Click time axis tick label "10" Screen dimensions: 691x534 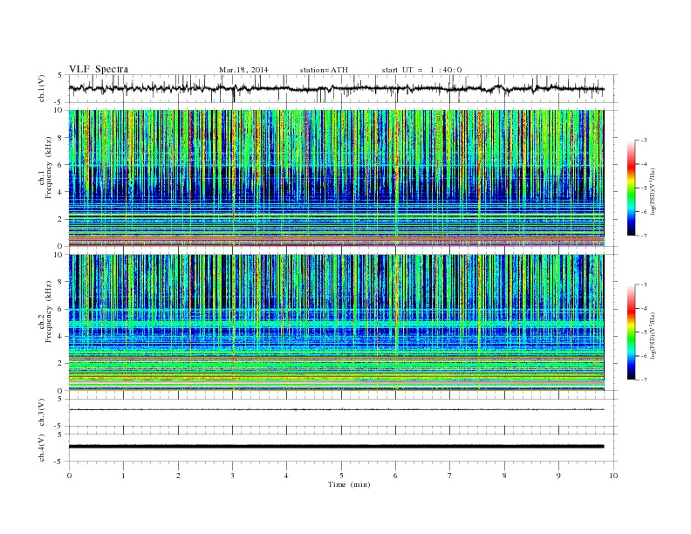pos(613,476)
